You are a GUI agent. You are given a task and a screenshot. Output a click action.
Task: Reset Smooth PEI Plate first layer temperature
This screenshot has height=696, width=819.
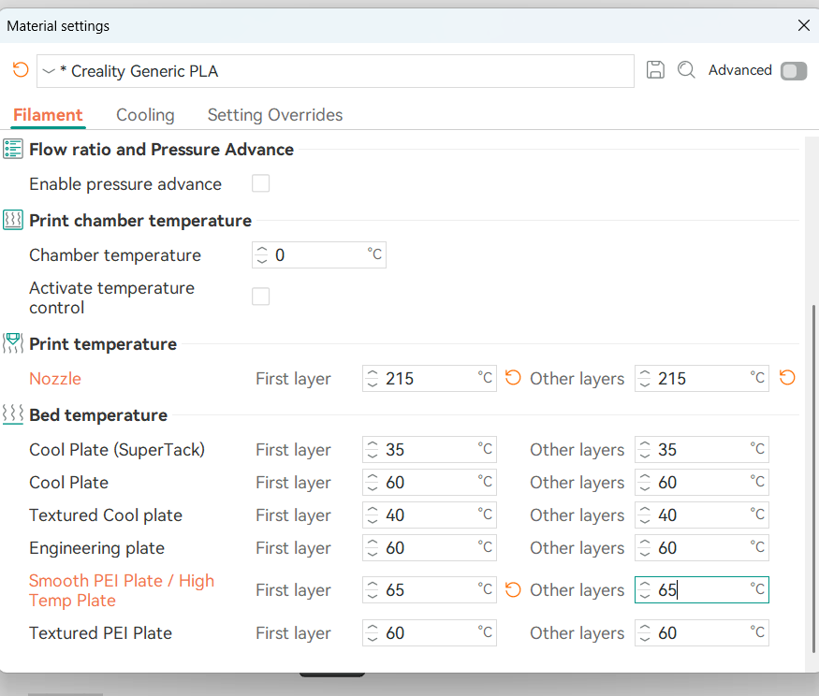(x=513, y=590)
